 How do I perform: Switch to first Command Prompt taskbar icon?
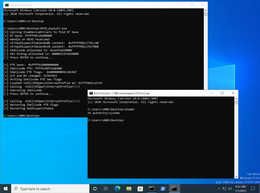click(x=152, y=188)
